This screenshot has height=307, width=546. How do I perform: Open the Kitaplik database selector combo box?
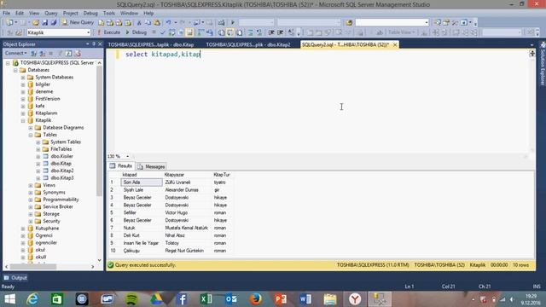pos(59,32)
